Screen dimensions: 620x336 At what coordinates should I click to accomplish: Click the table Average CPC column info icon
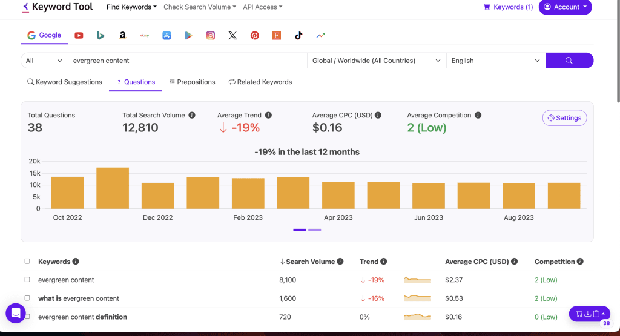pyautogui.click(x=515, y=262)
